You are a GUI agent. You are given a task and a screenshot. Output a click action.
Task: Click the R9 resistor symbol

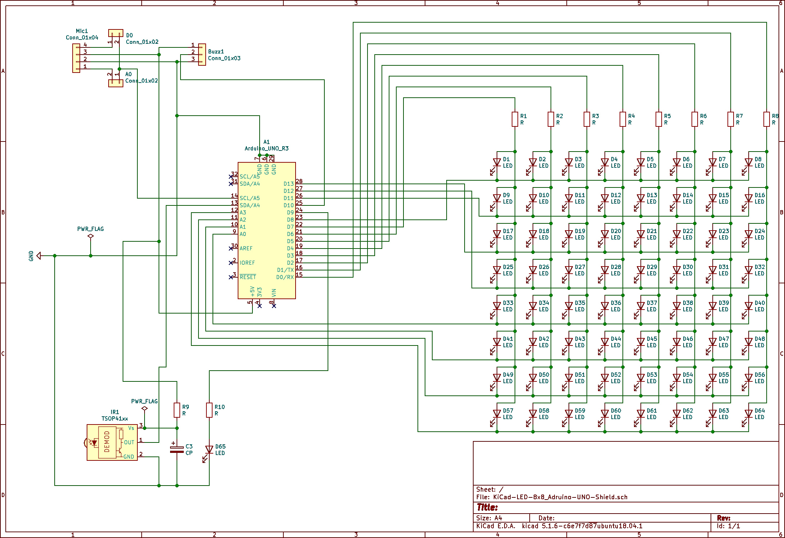(x=177, y=410)
